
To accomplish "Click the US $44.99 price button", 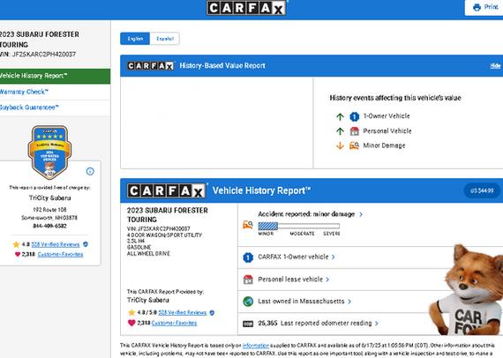I will pyautogui.click(x=482, y=190).
